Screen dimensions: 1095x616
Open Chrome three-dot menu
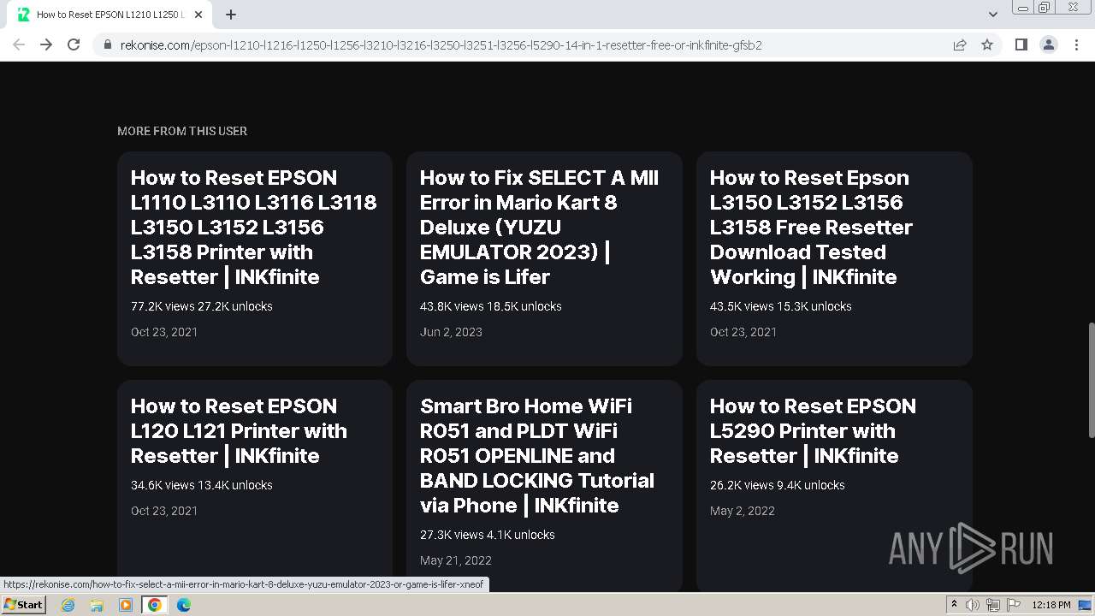[x=1076, y=44]
